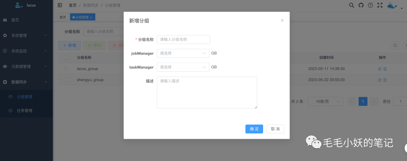Click the shengyu_group name cell

click(x=90, y=80)
